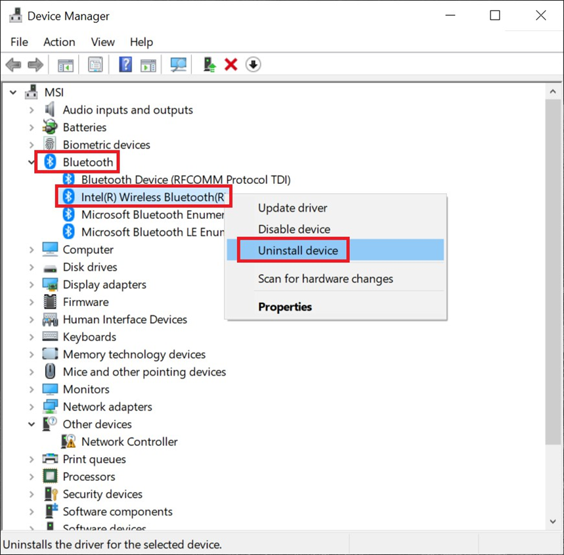Expand Audio inputs and outputs
This screenshot has height=555, width=564.
click(x=32, y=110)
